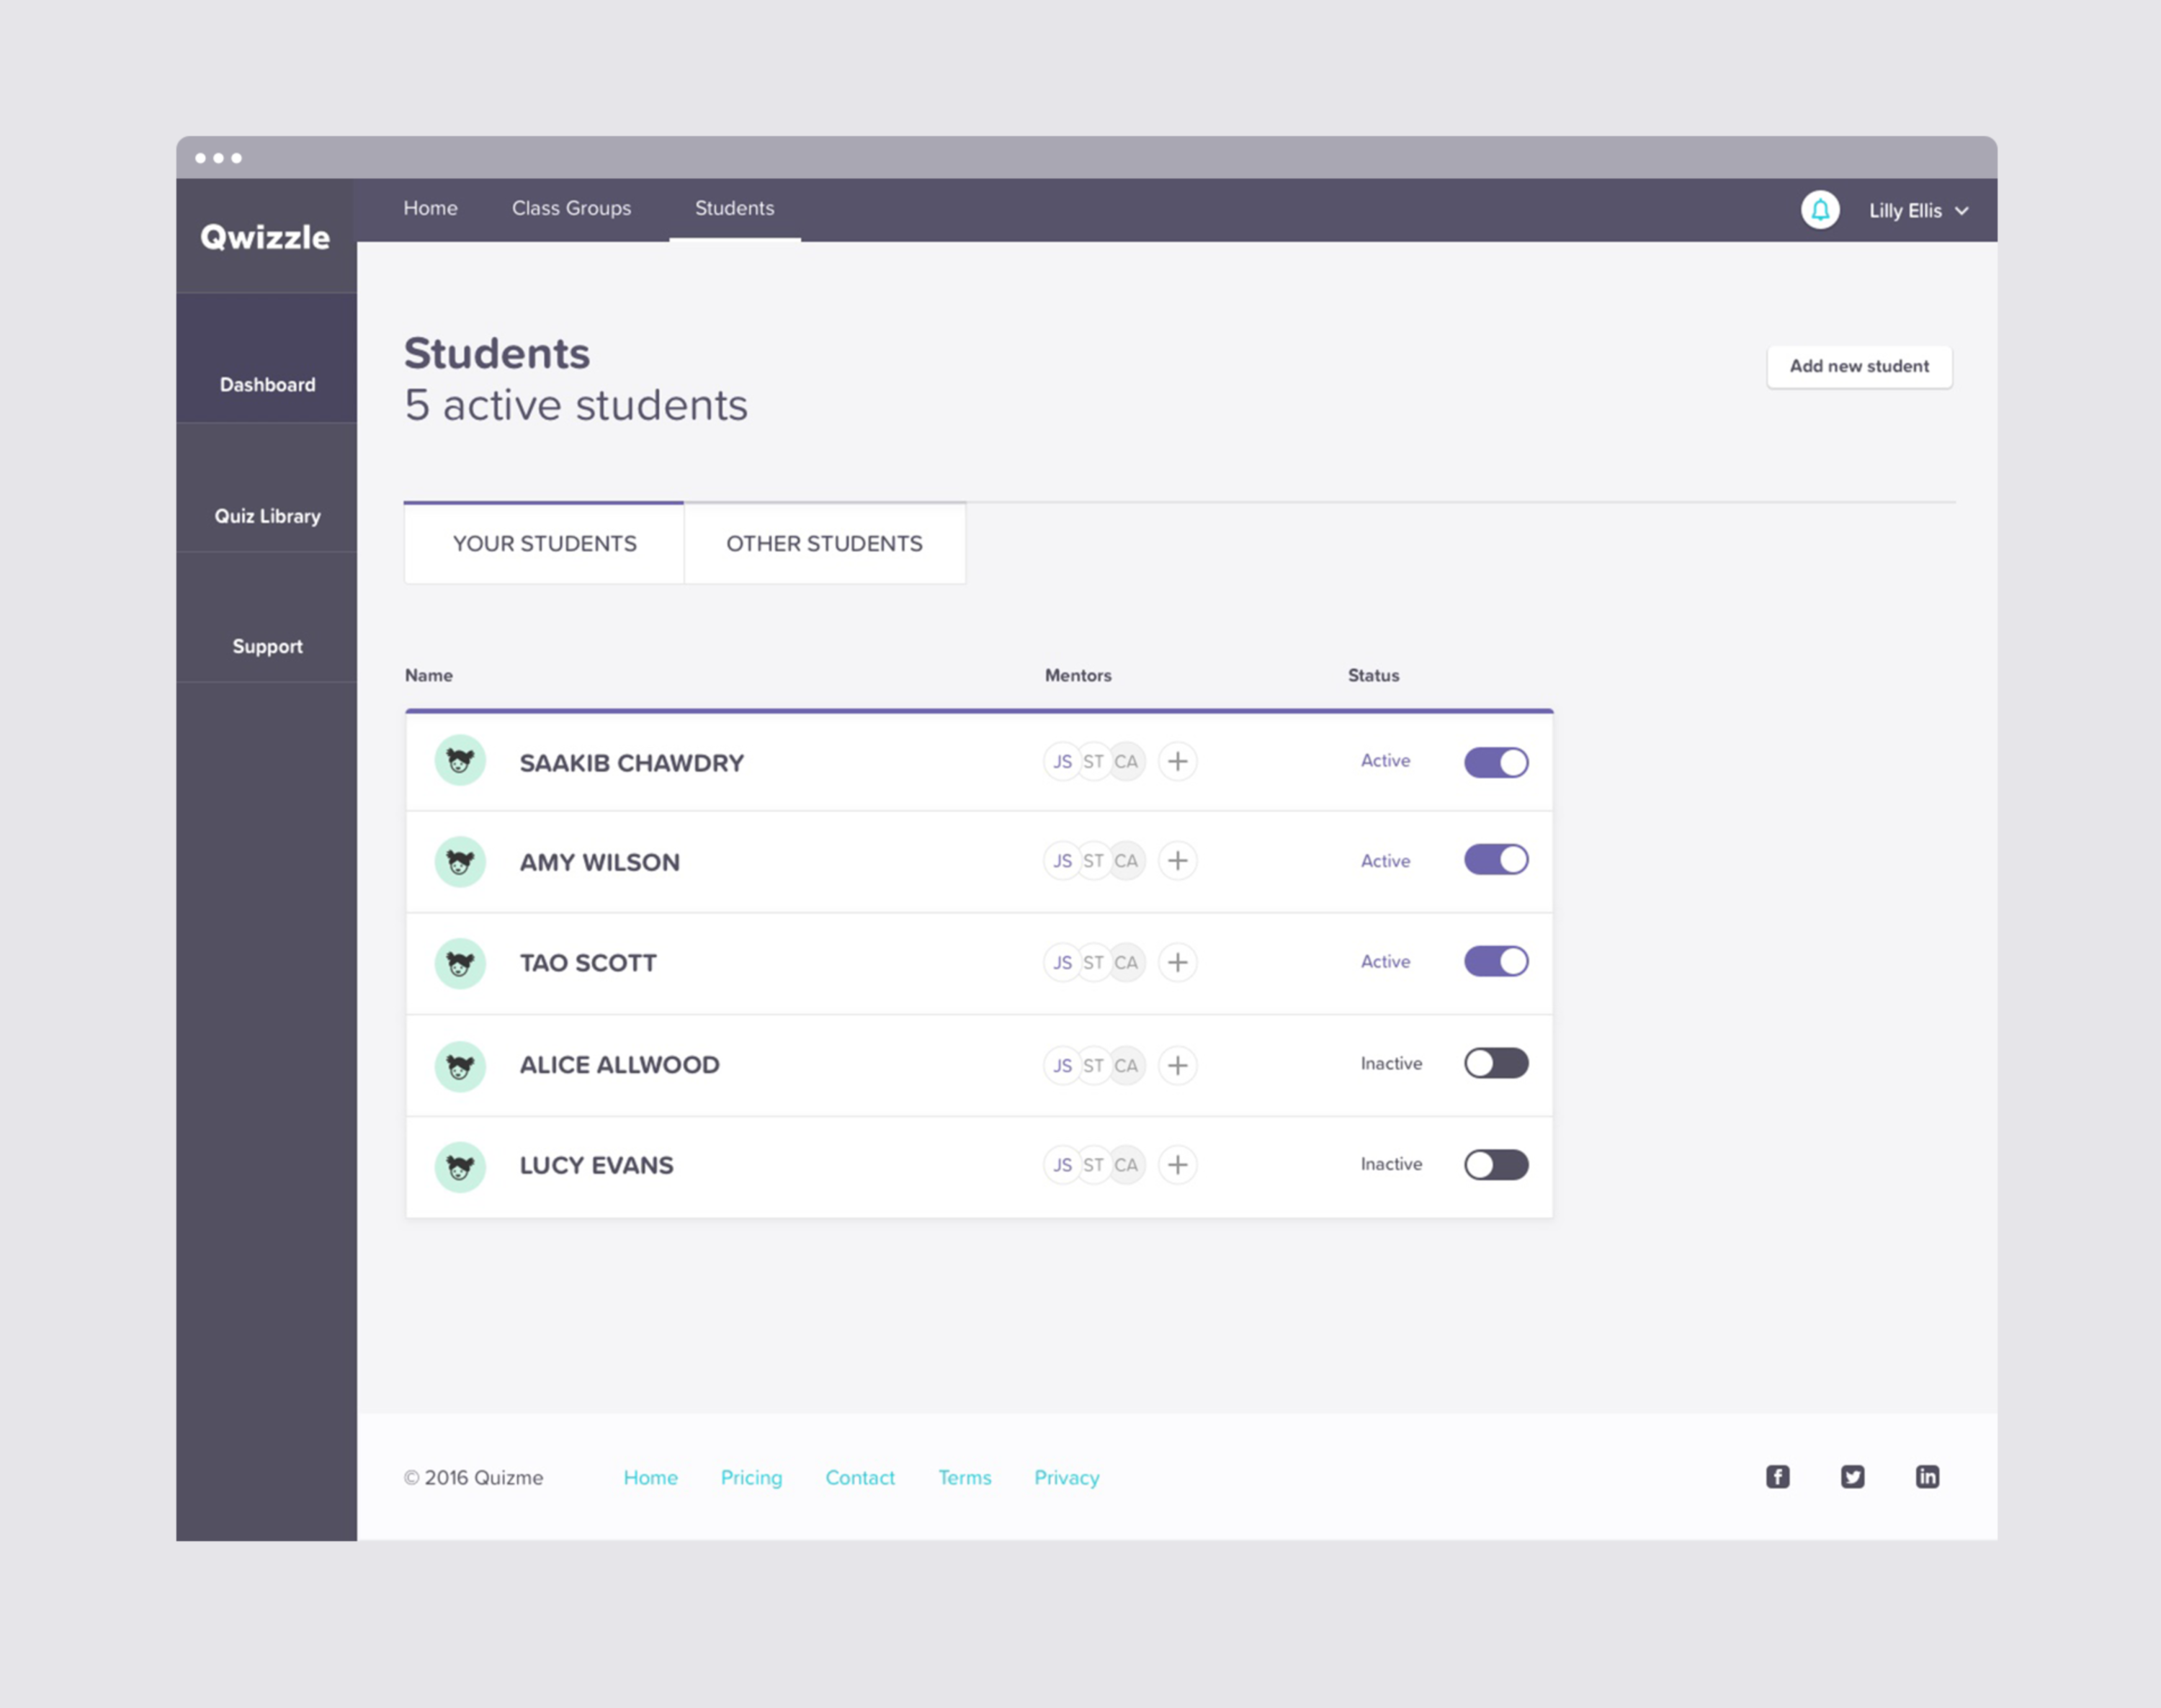Switch to the Other Students tab
Screen dimensions: 2161x1708
pos(824,543)
